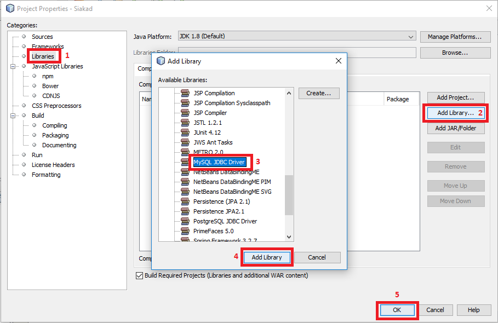This screenshot has width=498, height=323.
Task: Select the Persistence (JPA 2.1) library icon
Action: (185, 201)
